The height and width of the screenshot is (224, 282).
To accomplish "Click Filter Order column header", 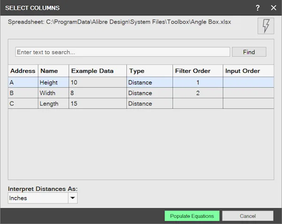I will coord(198,71).
